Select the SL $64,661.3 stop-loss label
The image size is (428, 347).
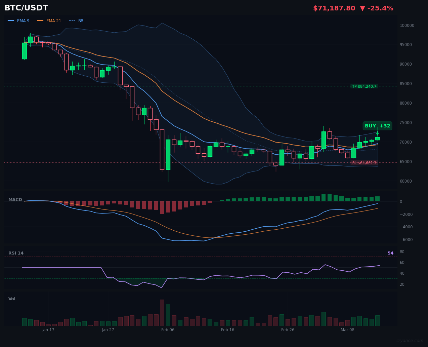tap(364, 163)
